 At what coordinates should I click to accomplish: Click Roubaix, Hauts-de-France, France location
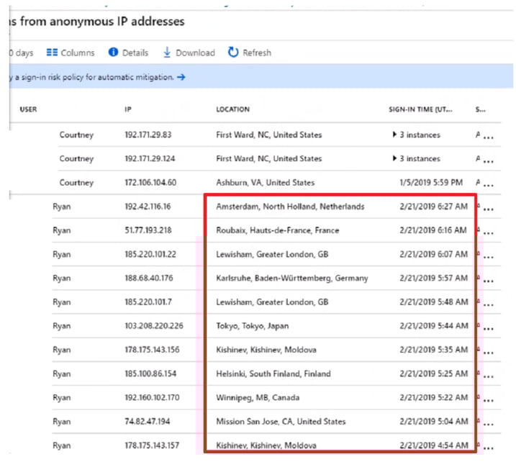[x=277, y=230]
